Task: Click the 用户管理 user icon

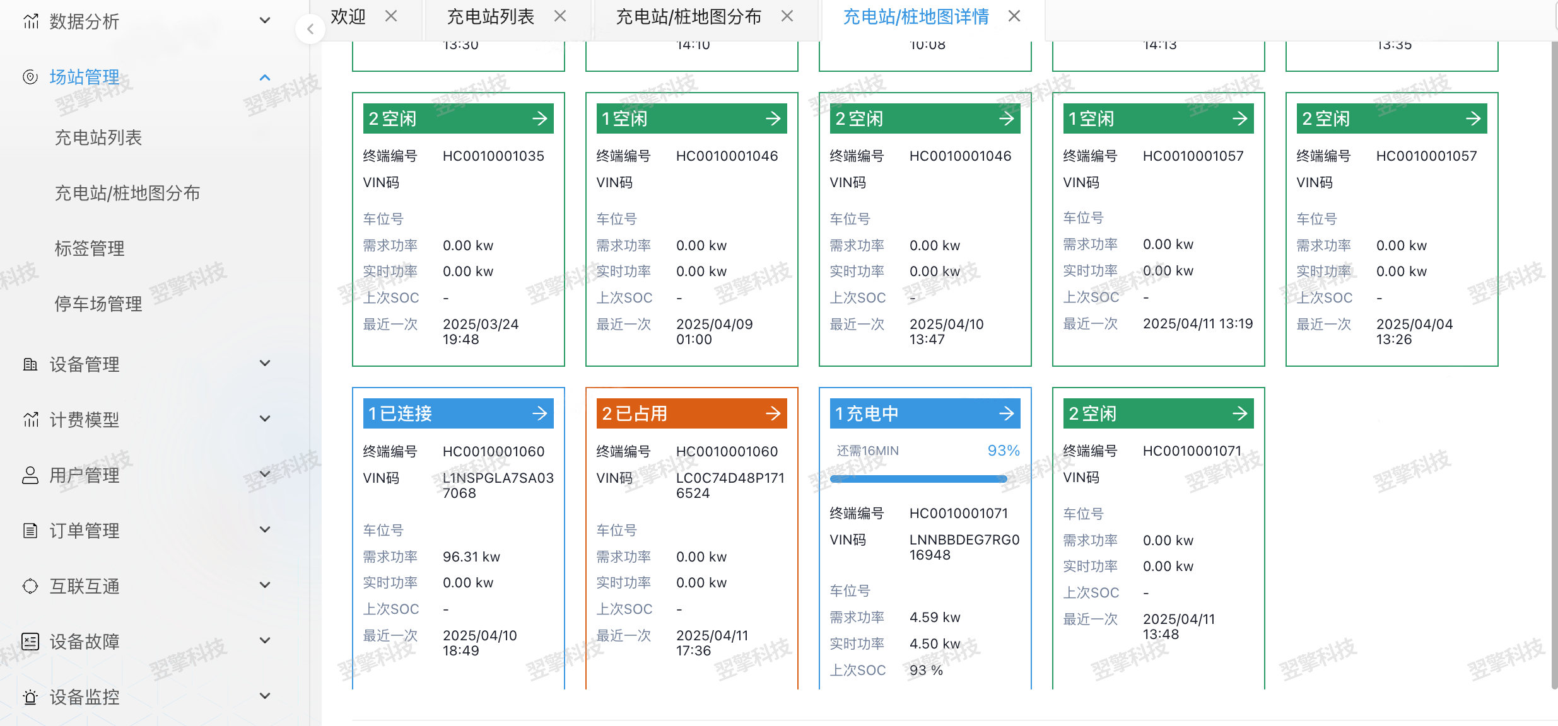Action: 31,475
